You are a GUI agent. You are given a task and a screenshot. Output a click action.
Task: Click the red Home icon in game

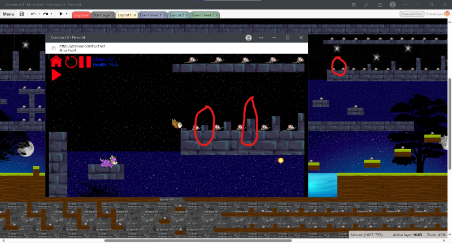pyautogui.click(x=56, y=62)
